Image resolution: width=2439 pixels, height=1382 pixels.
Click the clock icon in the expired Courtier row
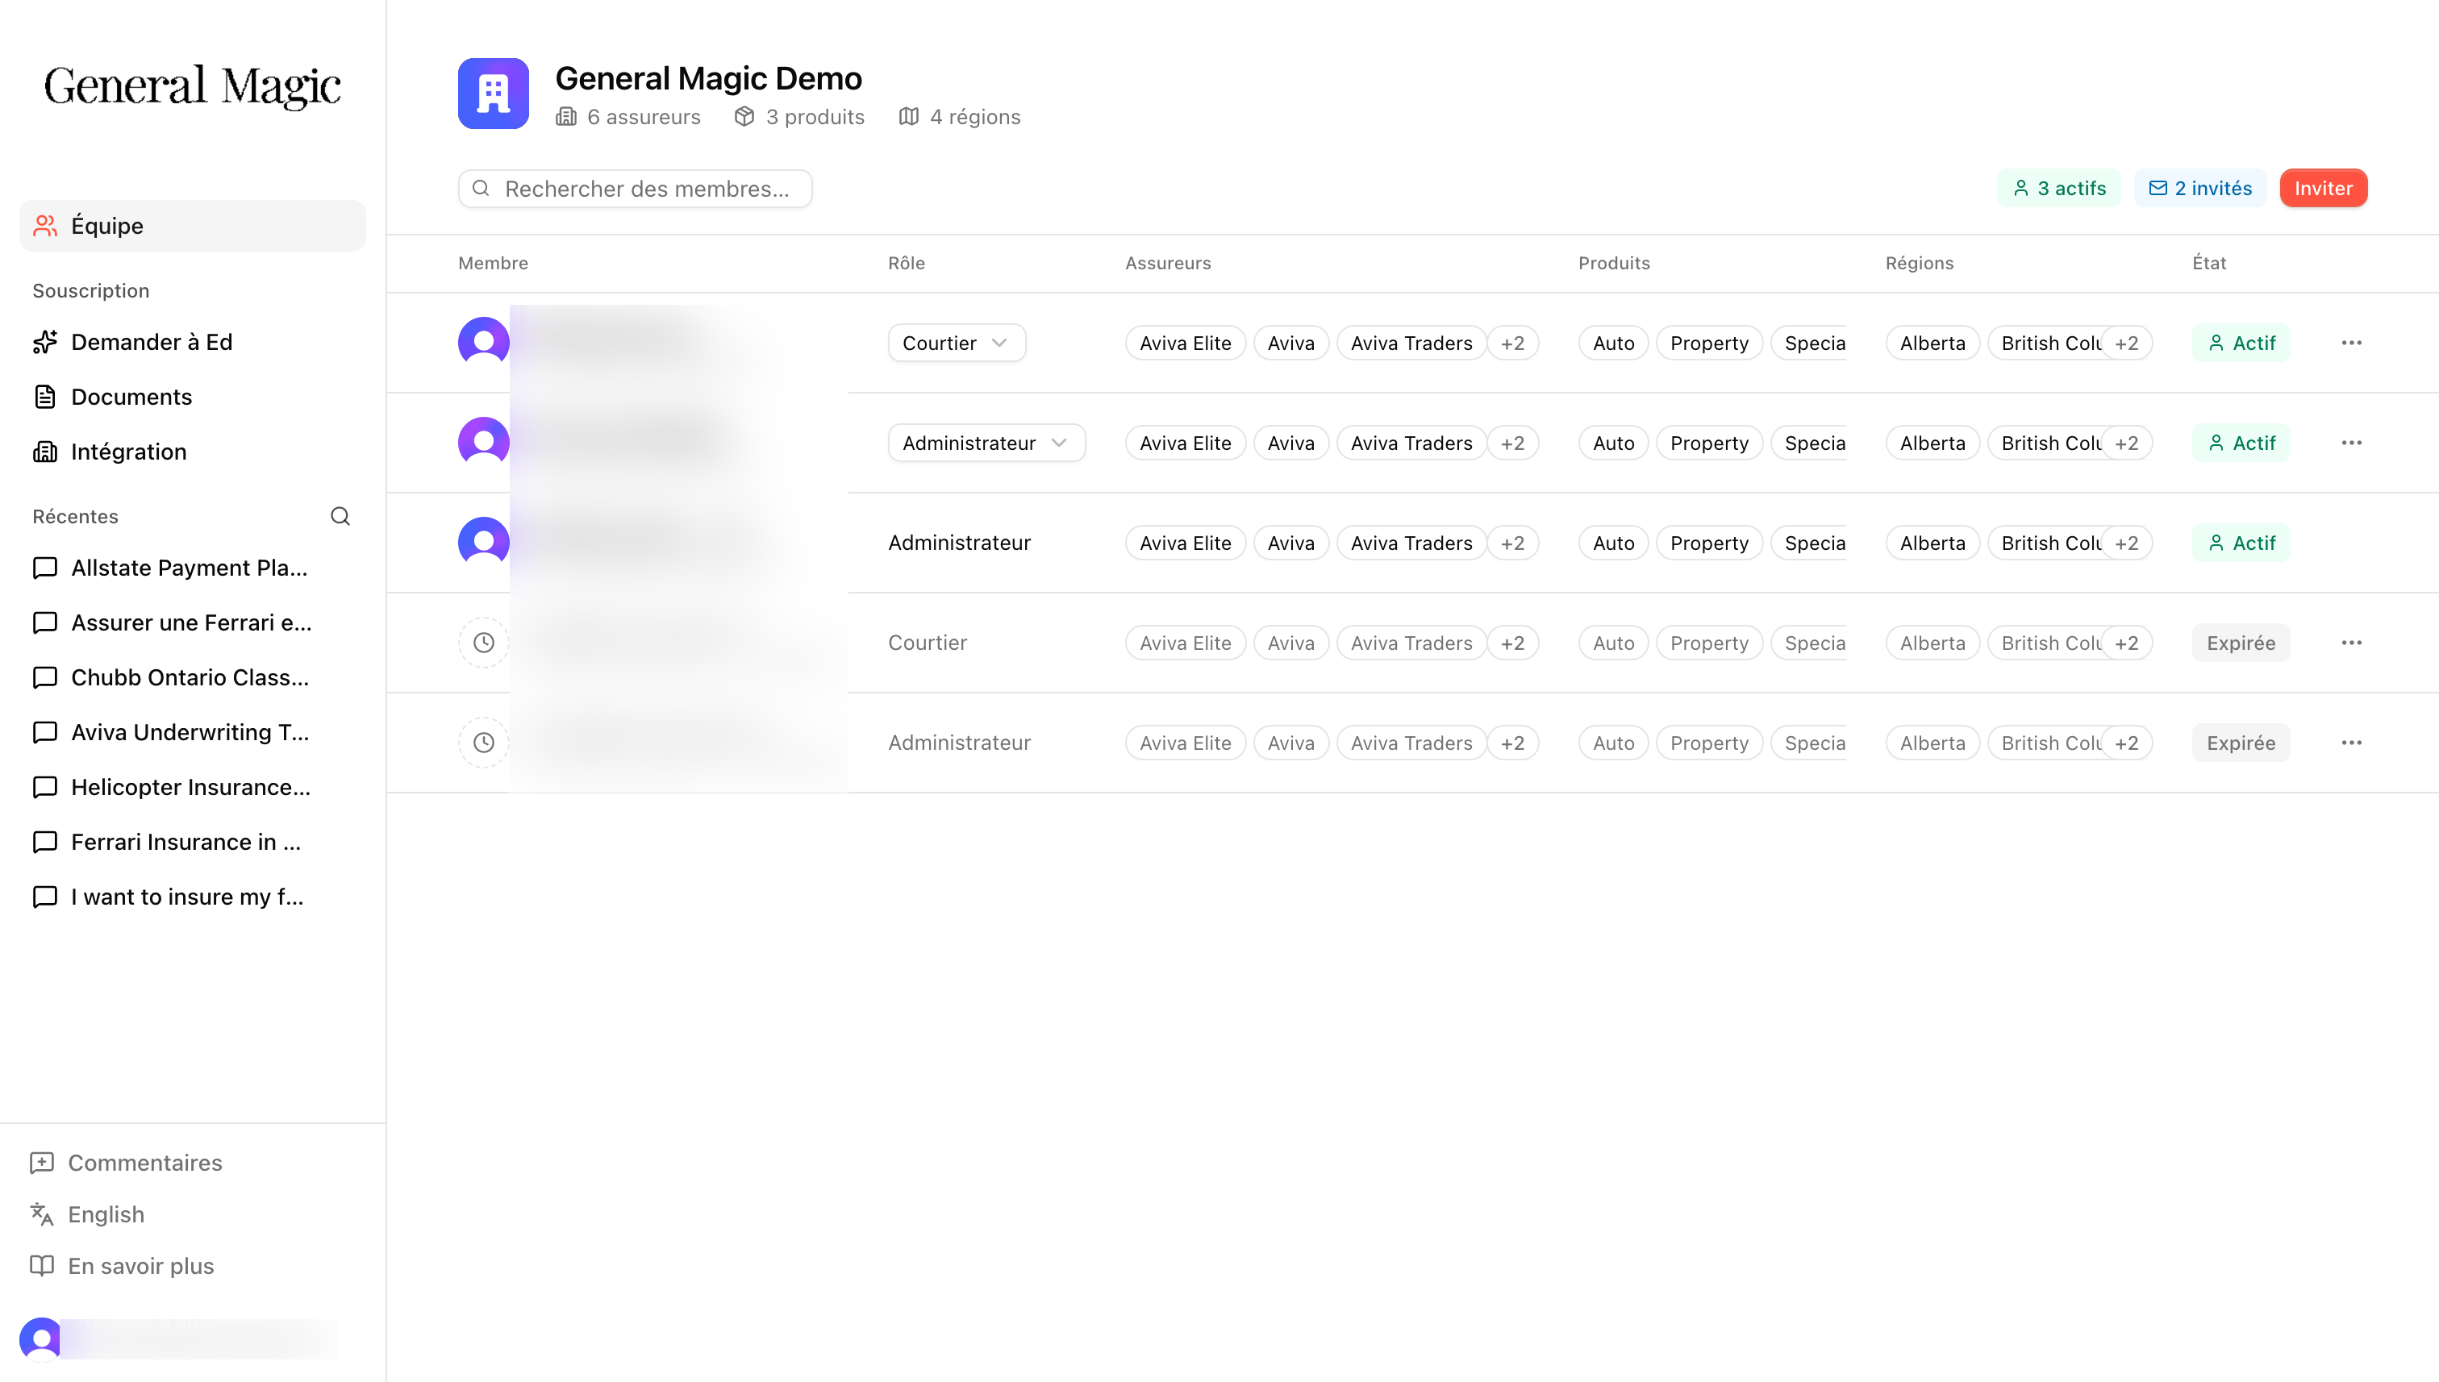[484, 643]
